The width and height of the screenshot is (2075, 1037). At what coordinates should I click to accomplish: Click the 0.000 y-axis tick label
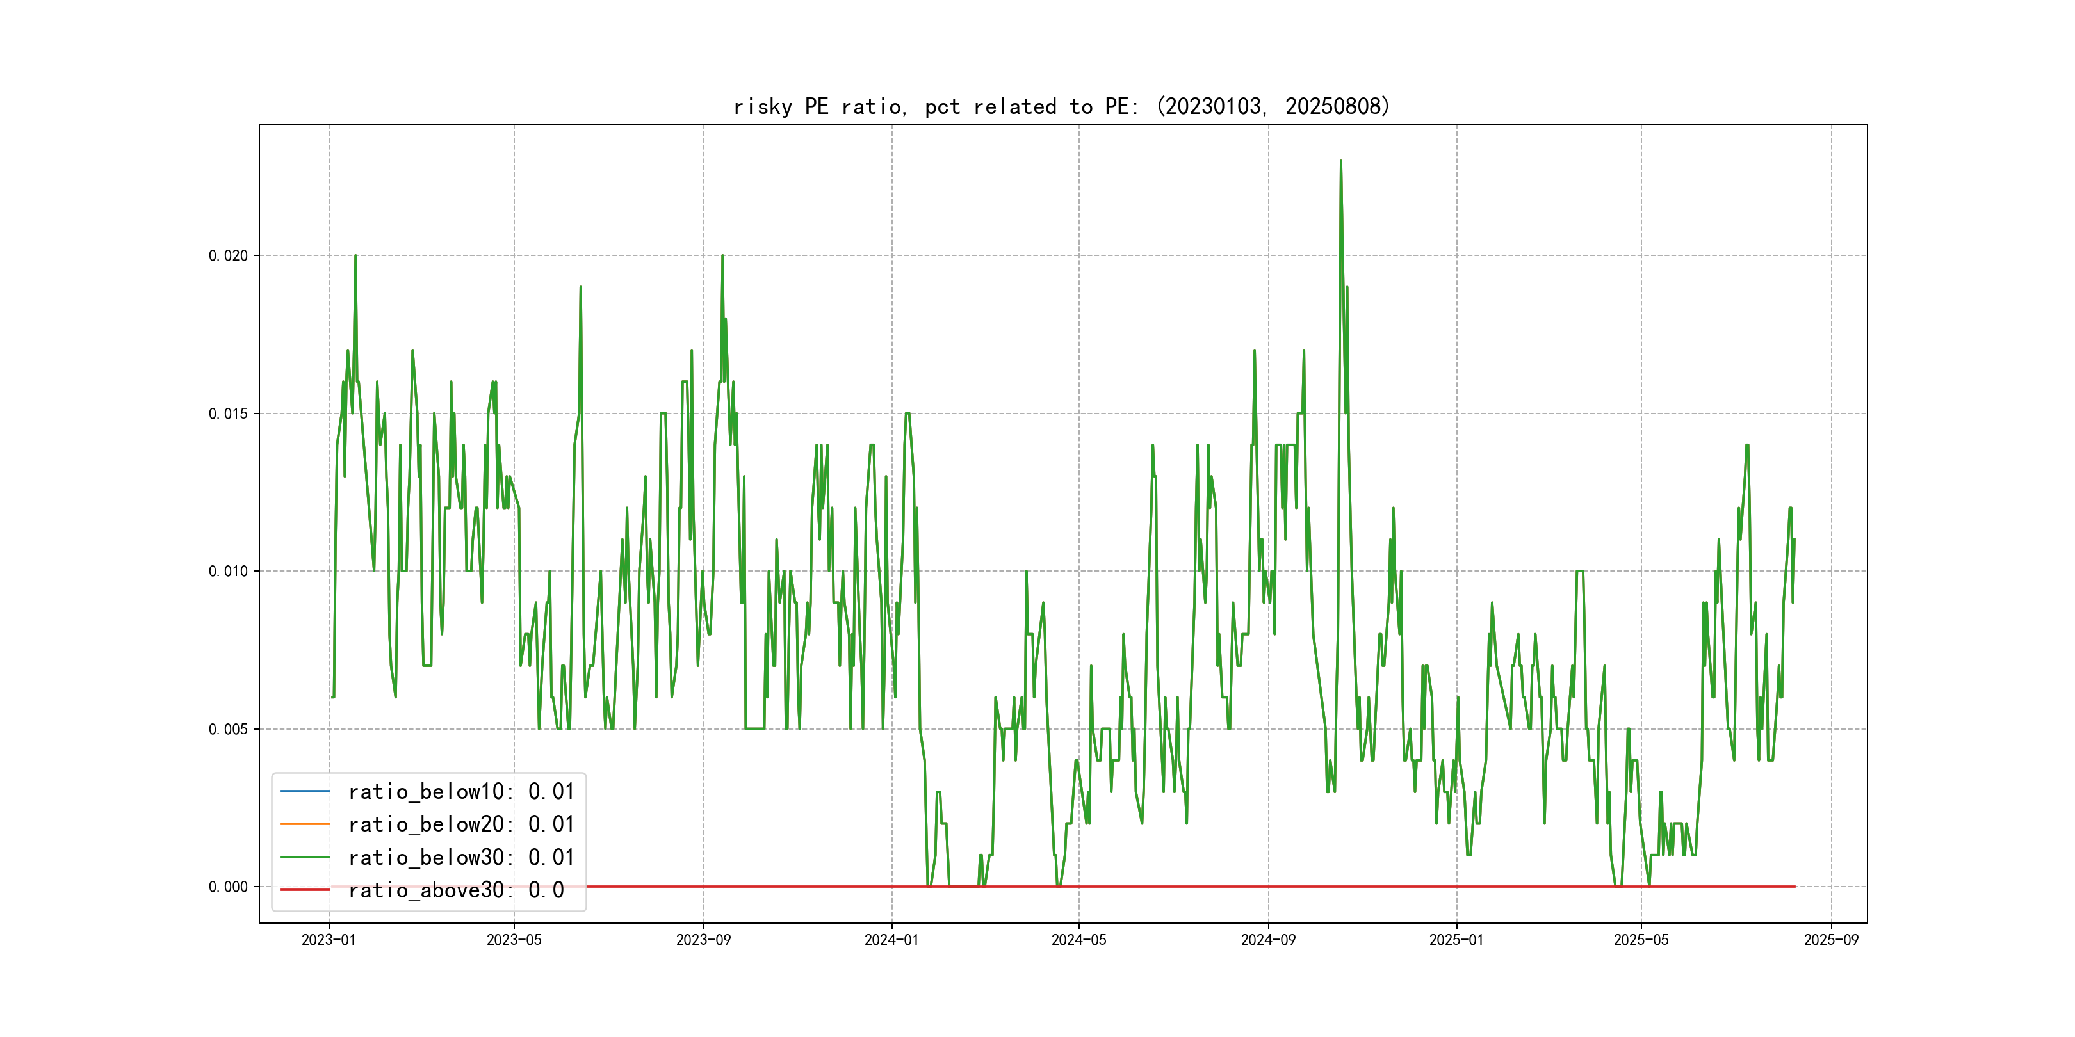(x=228, y=887)
